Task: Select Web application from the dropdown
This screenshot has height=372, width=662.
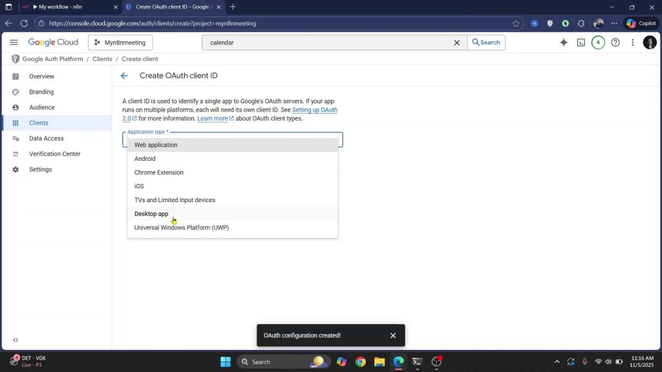Action: 156,145
